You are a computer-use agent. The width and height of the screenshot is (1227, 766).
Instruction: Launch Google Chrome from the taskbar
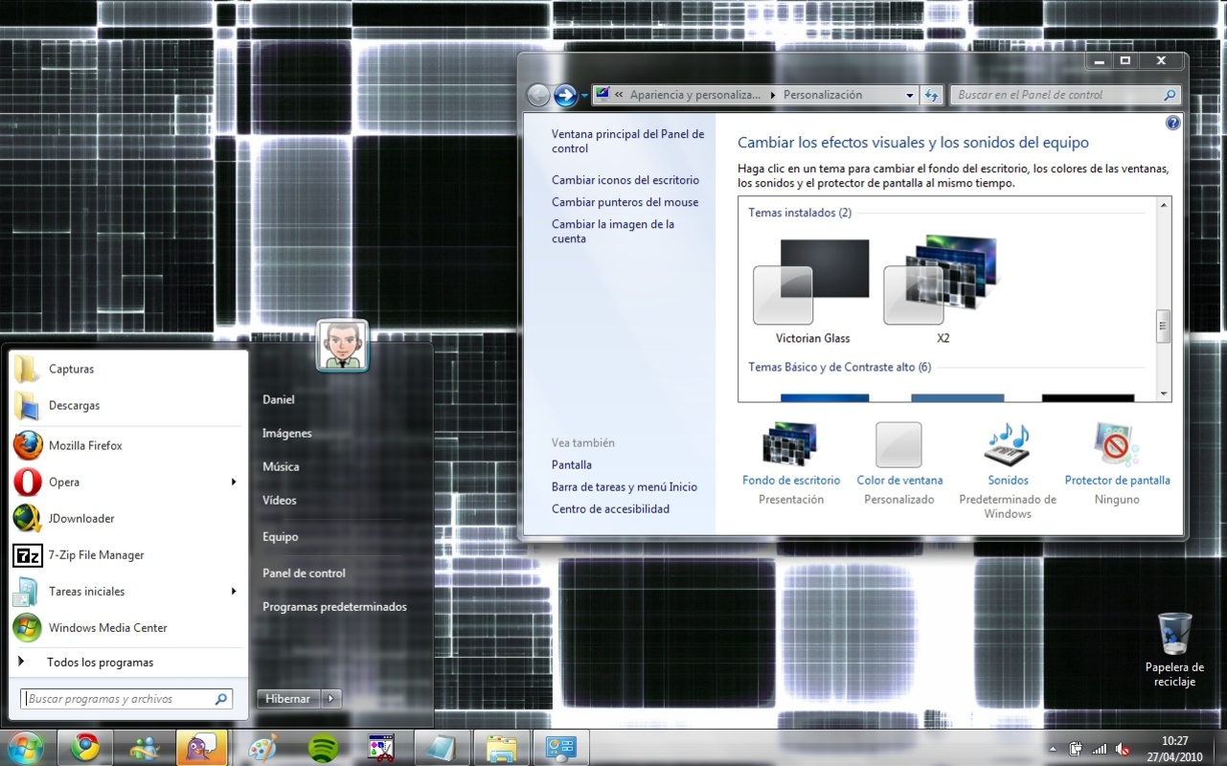point(85,747)
